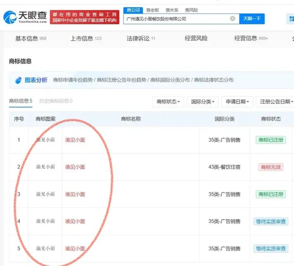Open 商标注册公告年份趋势 chart

[121, 80]
